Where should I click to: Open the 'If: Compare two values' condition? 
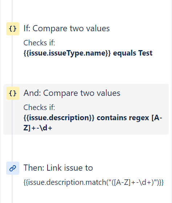pos(66,28)
